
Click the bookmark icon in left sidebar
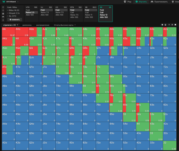(x=3, y=7)
